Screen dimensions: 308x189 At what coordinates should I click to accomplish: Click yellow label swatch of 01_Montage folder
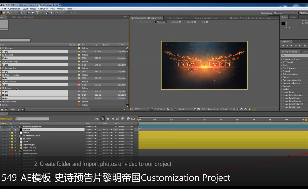click(79, 48)
